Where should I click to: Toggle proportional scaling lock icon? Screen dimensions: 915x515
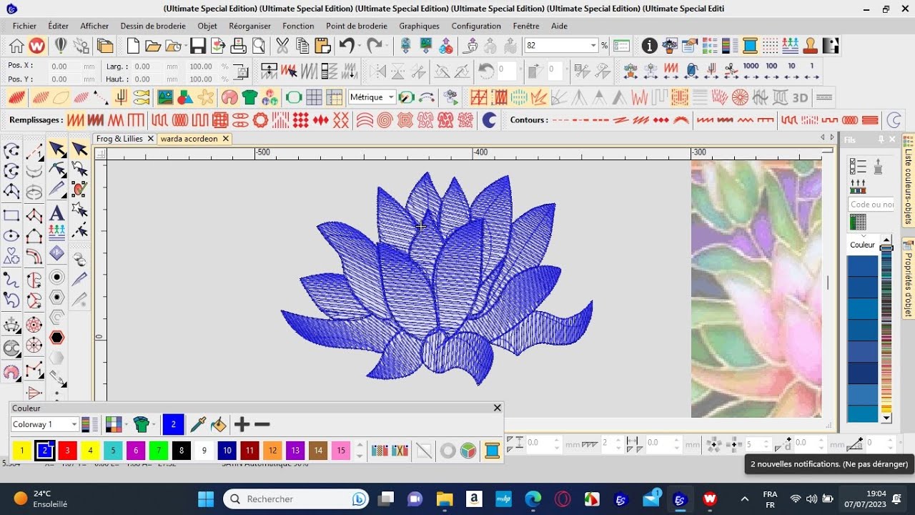[242, 72]
